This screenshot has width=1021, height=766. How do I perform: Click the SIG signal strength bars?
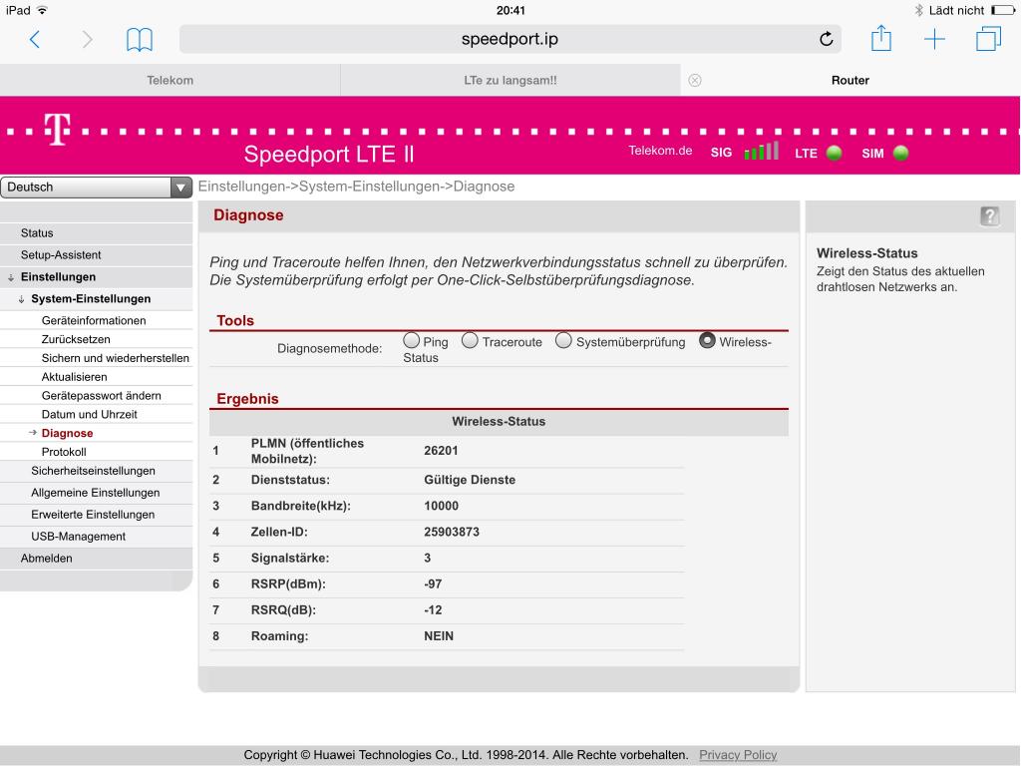coord(761,152)
